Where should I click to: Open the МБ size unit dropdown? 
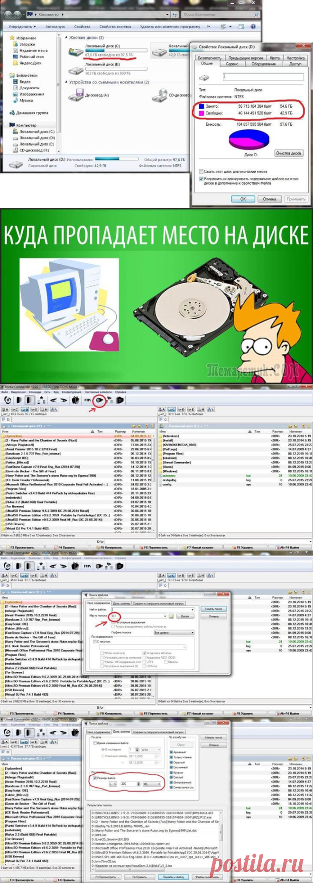pyautogui.click(x=152, y=784)
